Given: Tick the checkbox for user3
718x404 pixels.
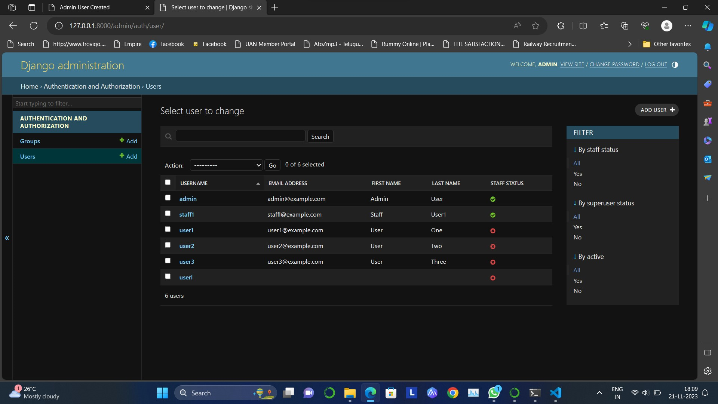Looking at the screenshot, I should pos(168,260).
